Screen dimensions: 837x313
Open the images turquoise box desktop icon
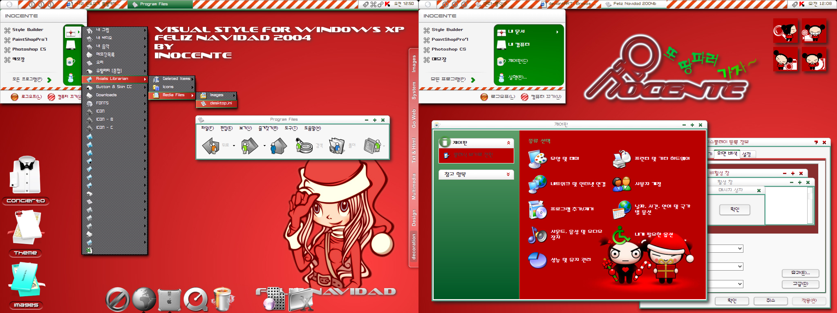click(x=26, y=280)
